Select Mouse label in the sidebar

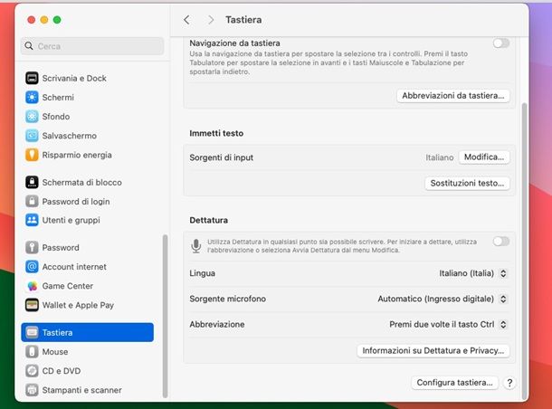tap(55, 352)
